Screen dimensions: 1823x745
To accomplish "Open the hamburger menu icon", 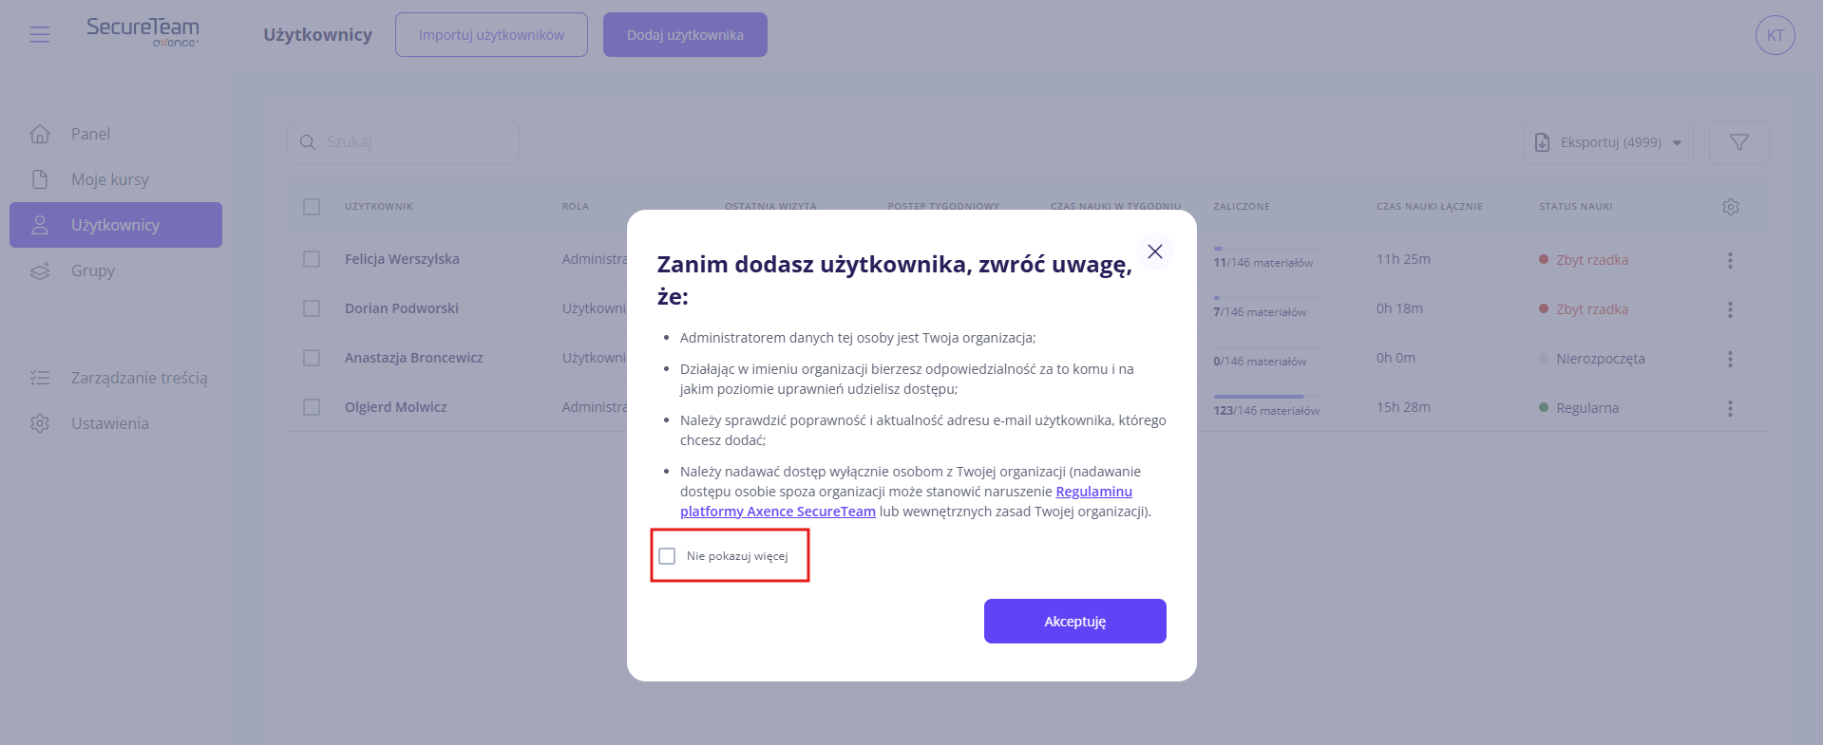I will pyautogui.click(x=40, y=35).
